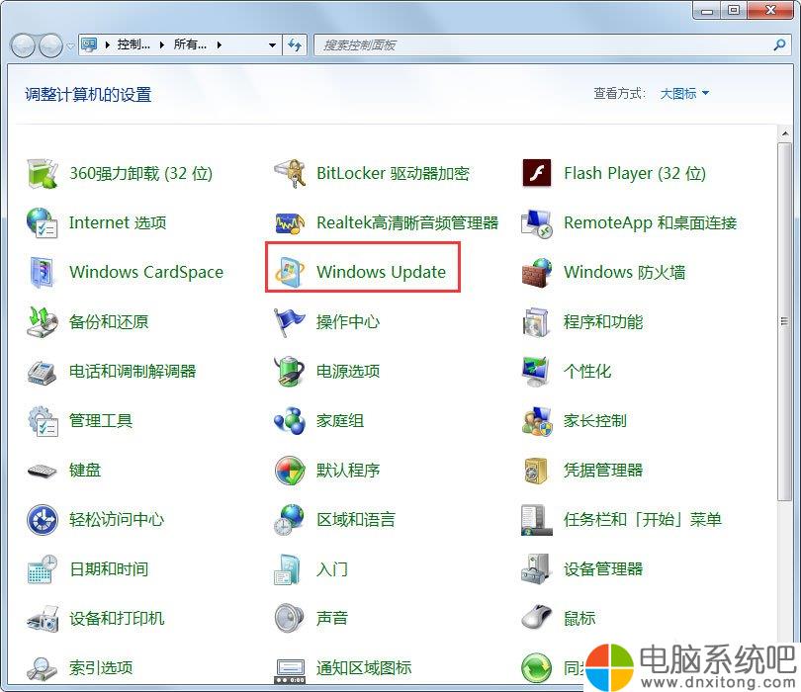Click the 入门 link
This screenshot has height=692, width=801.
[332, 568]
